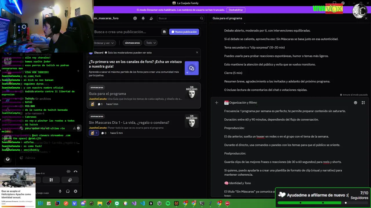Screen dimensions: 371x208
Task: Click follower goal progress bar
Action: click(323, 203)
